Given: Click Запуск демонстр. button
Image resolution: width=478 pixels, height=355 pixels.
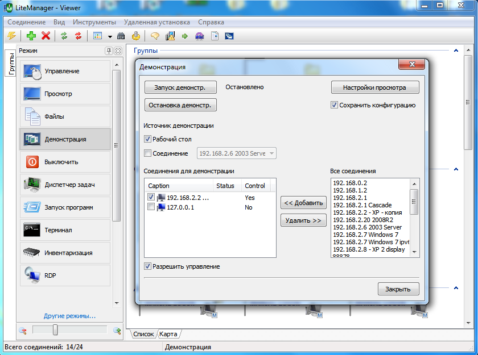Looking at the screenshot, I should (x=180, y=87).
